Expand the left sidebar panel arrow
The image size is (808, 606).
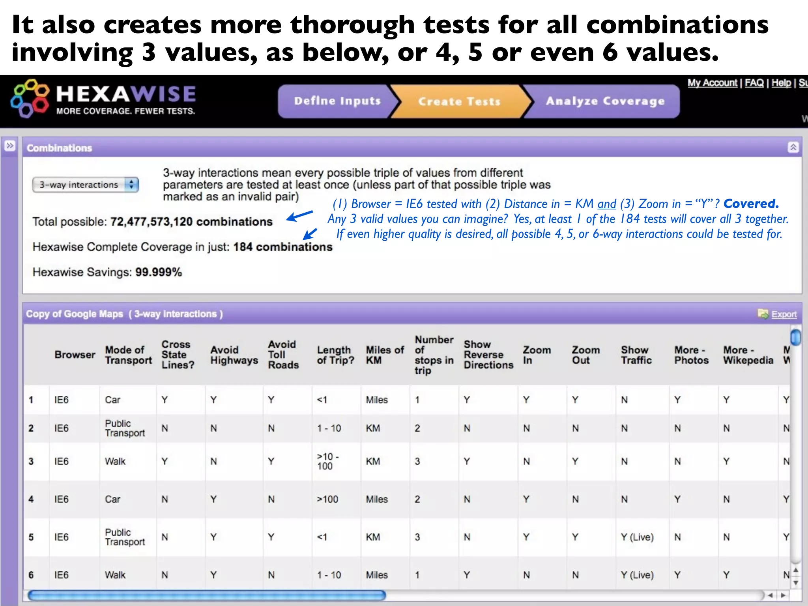click(x=10, y=146)
